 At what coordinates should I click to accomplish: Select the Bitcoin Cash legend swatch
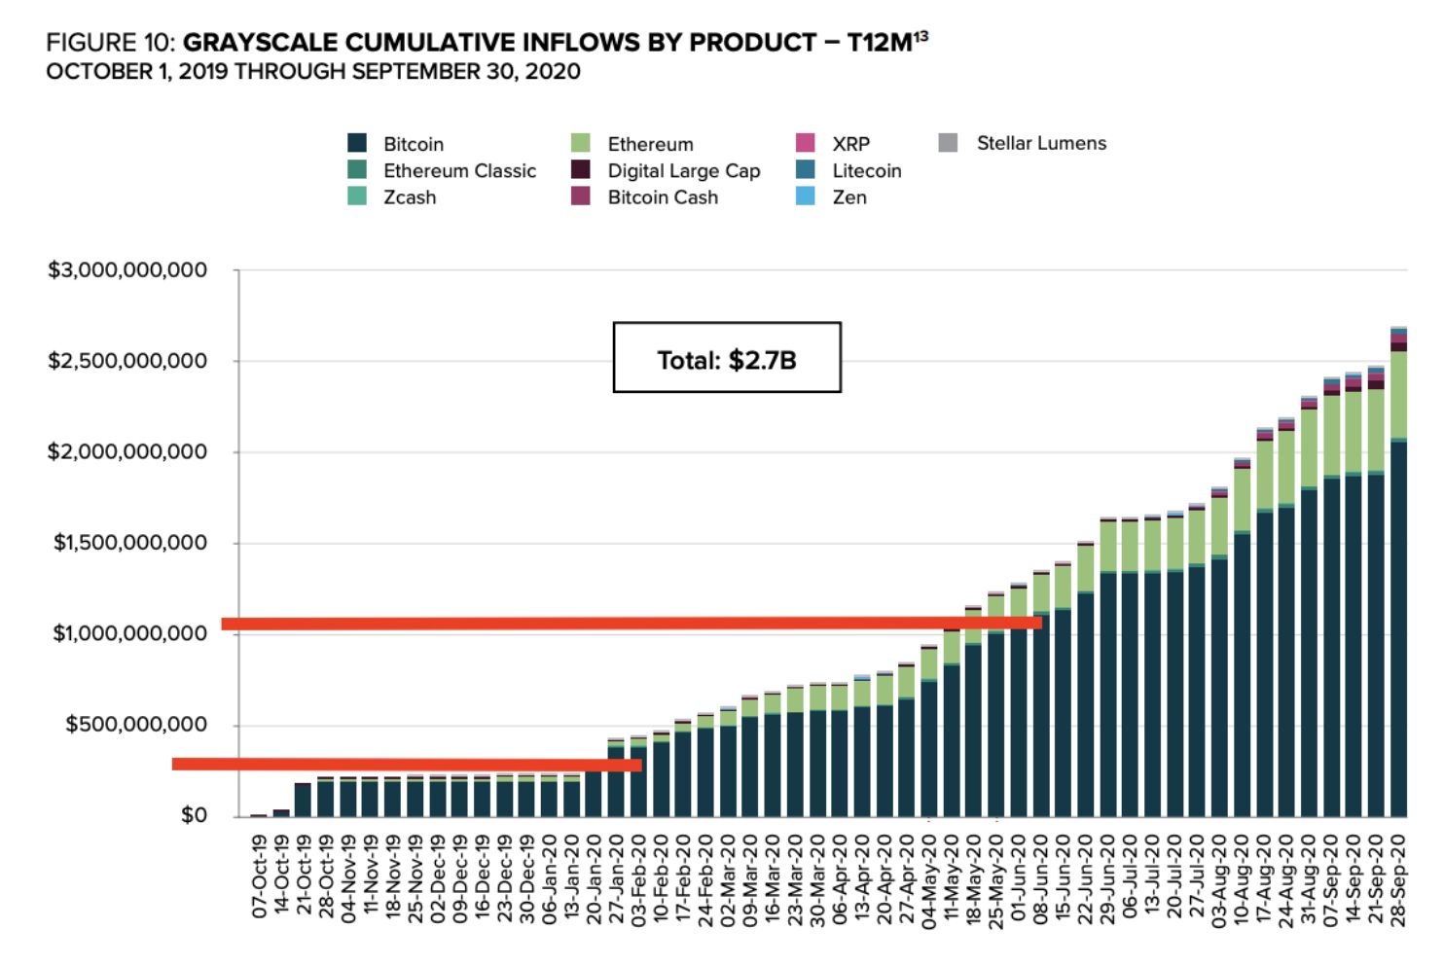(581, 197)
